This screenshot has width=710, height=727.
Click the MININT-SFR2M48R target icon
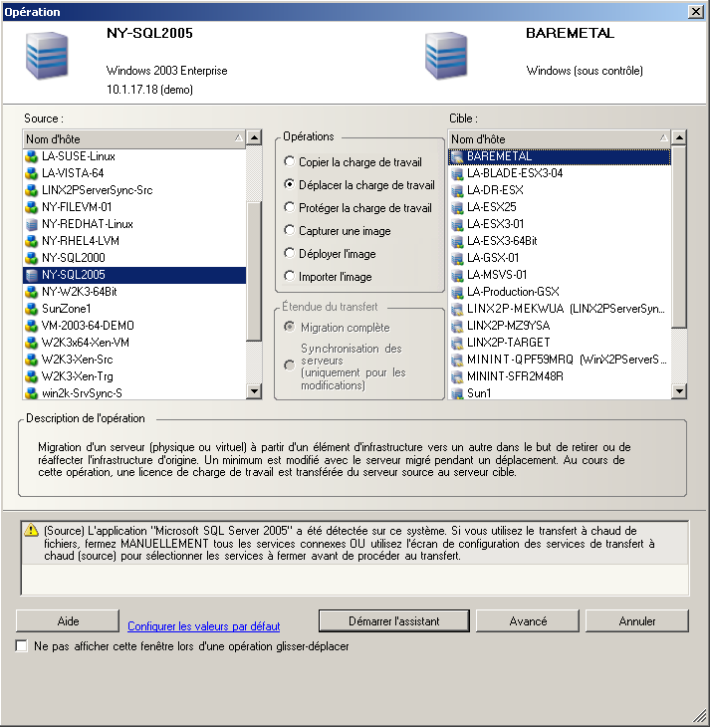457,377
